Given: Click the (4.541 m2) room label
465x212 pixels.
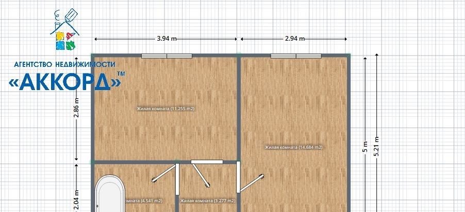Looking at the screenshot, I should coord(144,201).
